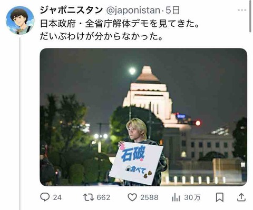Image resolution: width=253 pixels, height=210 pixels.
Task: Open the reply speech bubble icon
Action: (45, 197)
